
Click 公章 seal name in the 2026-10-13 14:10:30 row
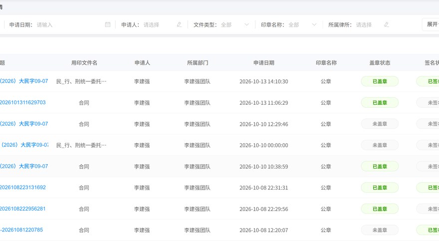pyautogui.click(x=326, y=81)
